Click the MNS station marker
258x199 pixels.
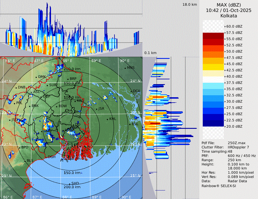(x=125, y=68)
